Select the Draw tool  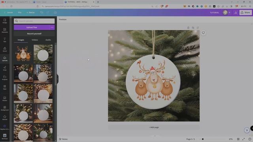pos(5,68)
